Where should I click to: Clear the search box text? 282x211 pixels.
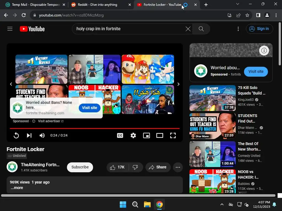tap(188, 29)
